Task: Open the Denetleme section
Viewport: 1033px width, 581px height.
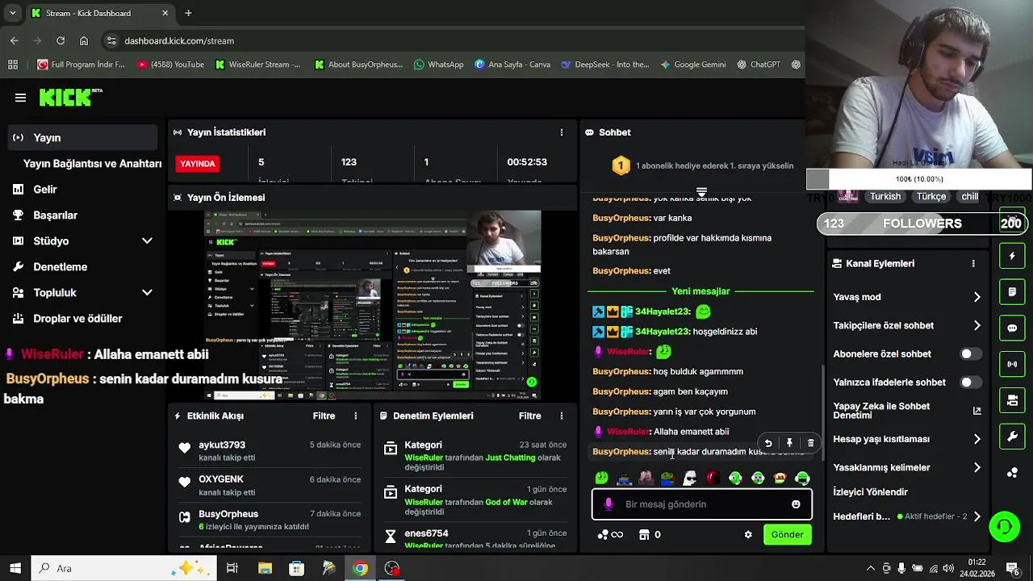Action: pyautogui.click(x=60, y=267)
